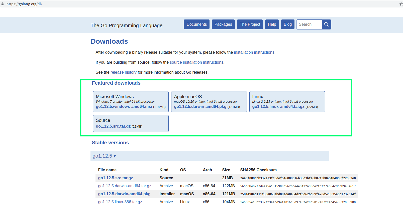Download go1.12.5.src.tar.gz in Source box
This screenshot has height=206, width=403.
click(113, 126)
